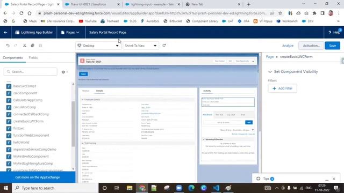This screenshot has height=193, width=344.
Task: Click the cut (scissors) icon
Action: (25, 46)
